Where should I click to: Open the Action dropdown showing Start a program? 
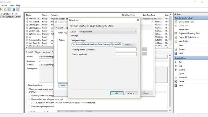(107, 32)
